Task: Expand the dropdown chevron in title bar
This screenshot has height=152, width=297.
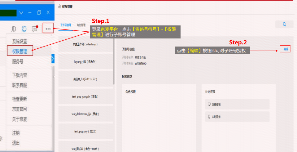Action: (21, 13)
